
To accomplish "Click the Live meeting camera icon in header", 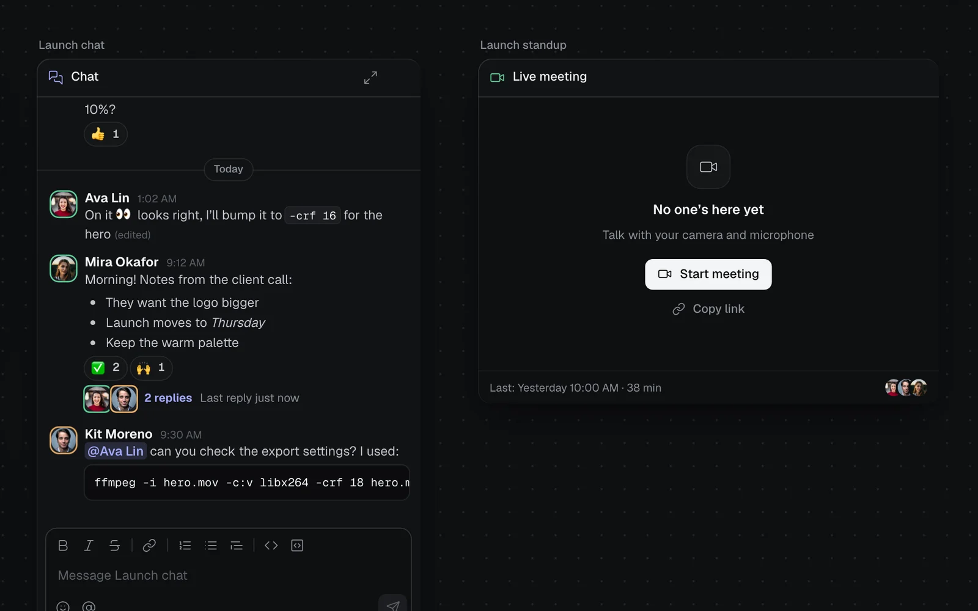I will [498, 78].
